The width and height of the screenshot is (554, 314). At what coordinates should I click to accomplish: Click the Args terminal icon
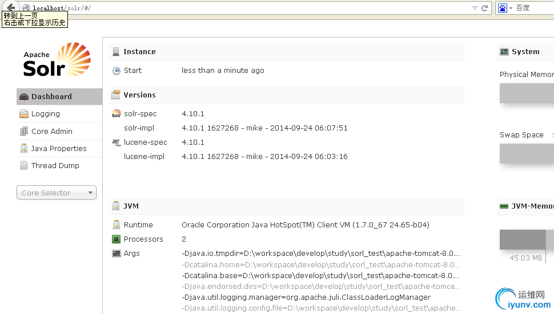[117, 254]
